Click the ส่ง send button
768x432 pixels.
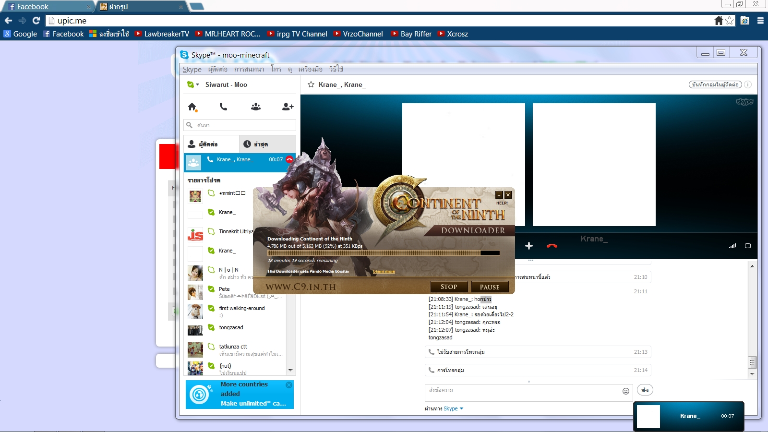coord(645,390)
